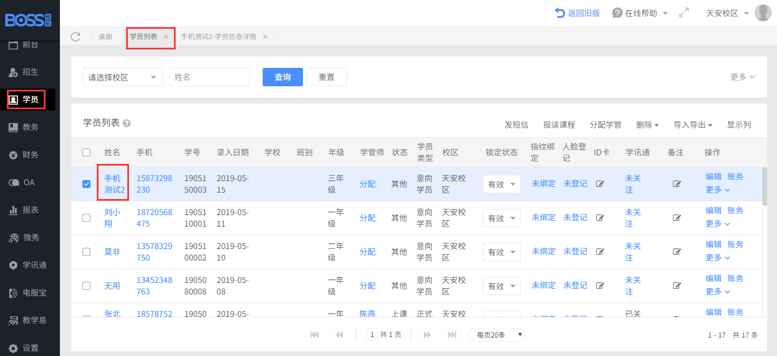Image resolution: width=777 pixels, height=356 pixels.
Task: Expand the 更多 filter options
Action: tap(742, 77)
